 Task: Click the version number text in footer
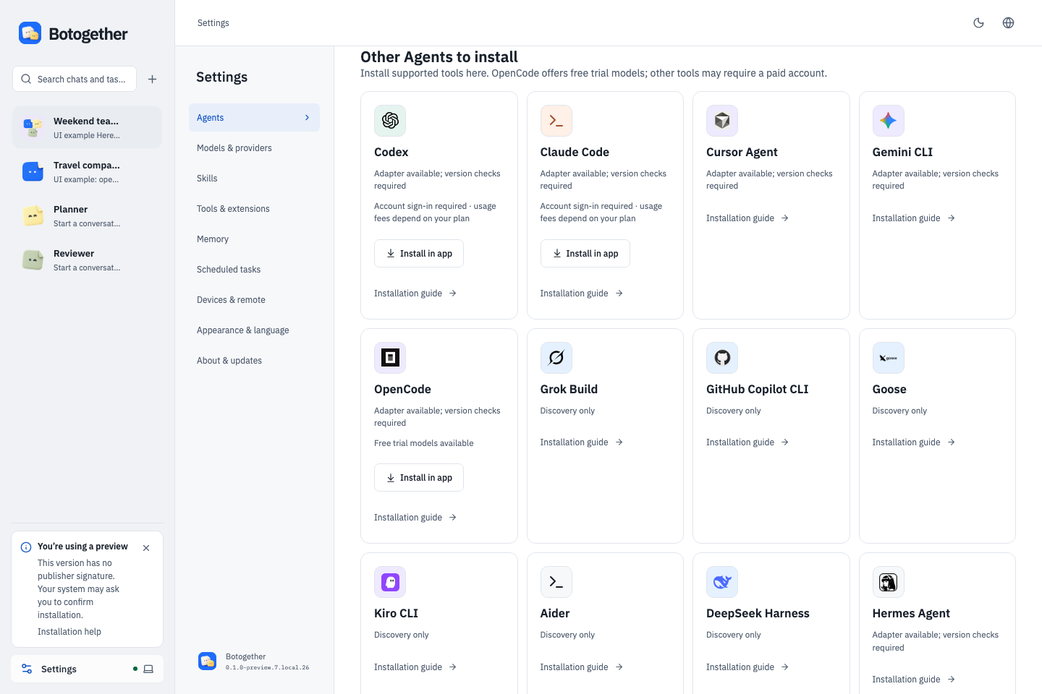pos(268,667)
